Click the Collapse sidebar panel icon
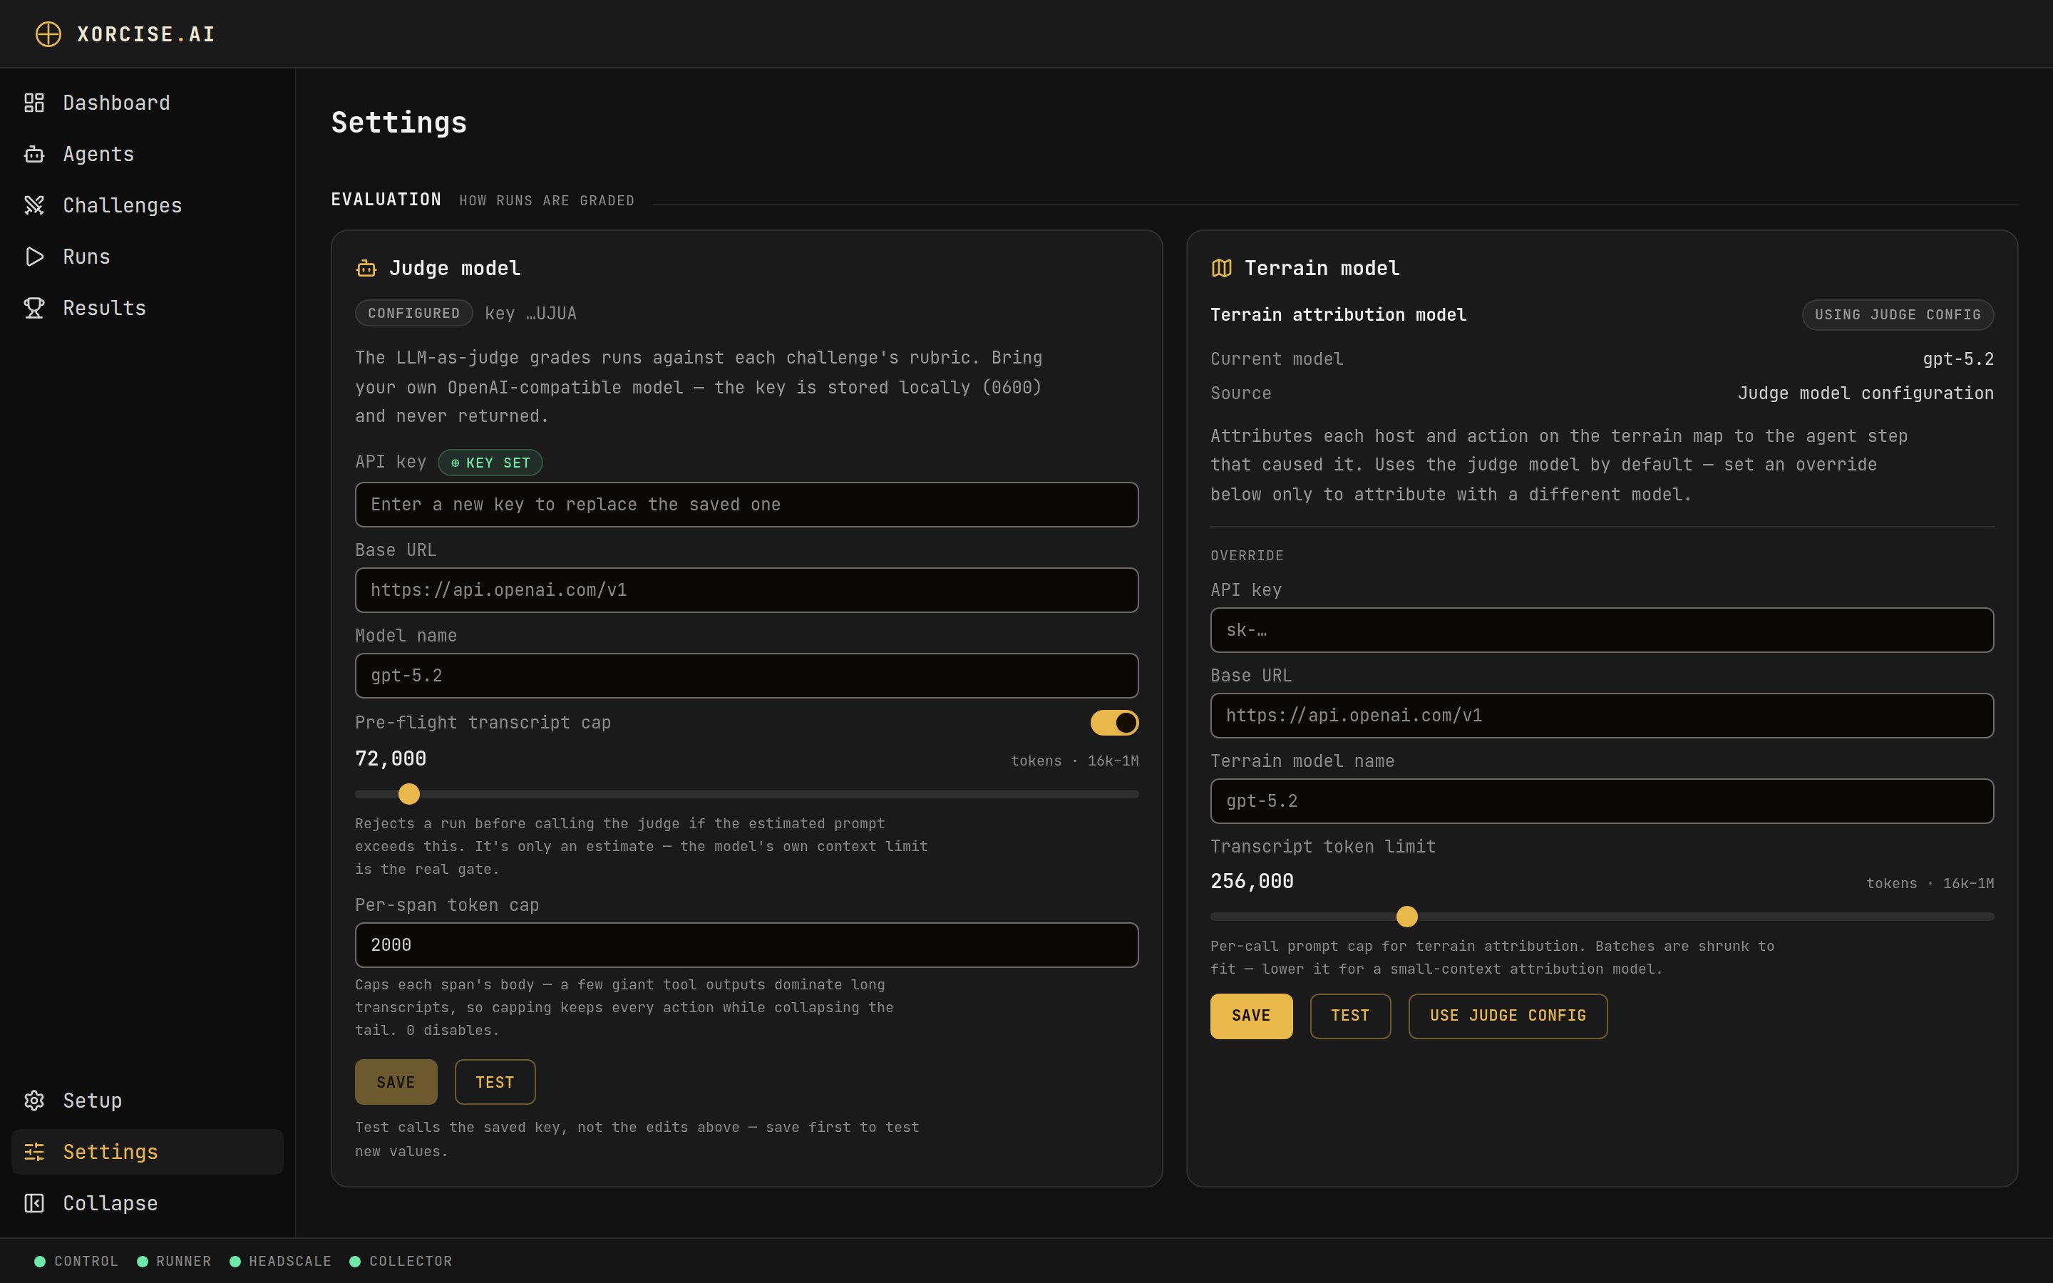 point(34,1203)
